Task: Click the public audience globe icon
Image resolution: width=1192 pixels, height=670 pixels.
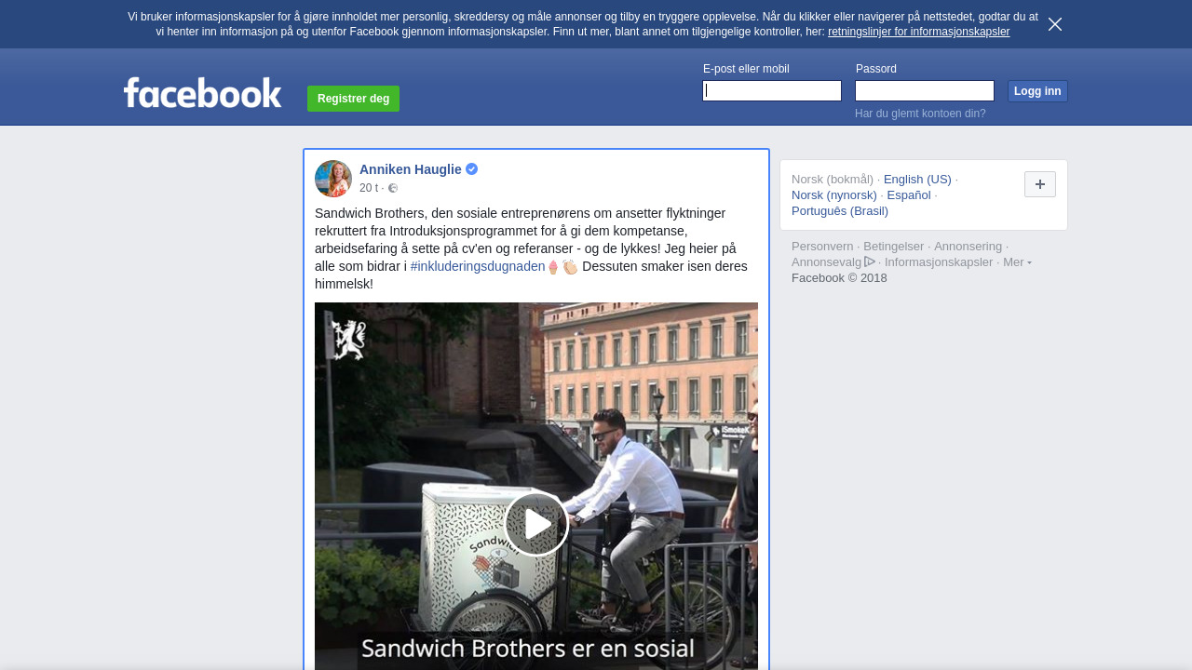Action: 393,188
